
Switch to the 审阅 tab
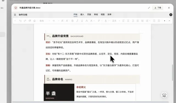96,14
